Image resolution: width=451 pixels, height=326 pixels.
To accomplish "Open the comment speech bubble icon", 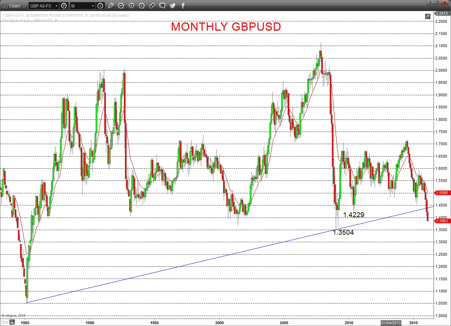I will pyautogui.click(x=162, y=6).
